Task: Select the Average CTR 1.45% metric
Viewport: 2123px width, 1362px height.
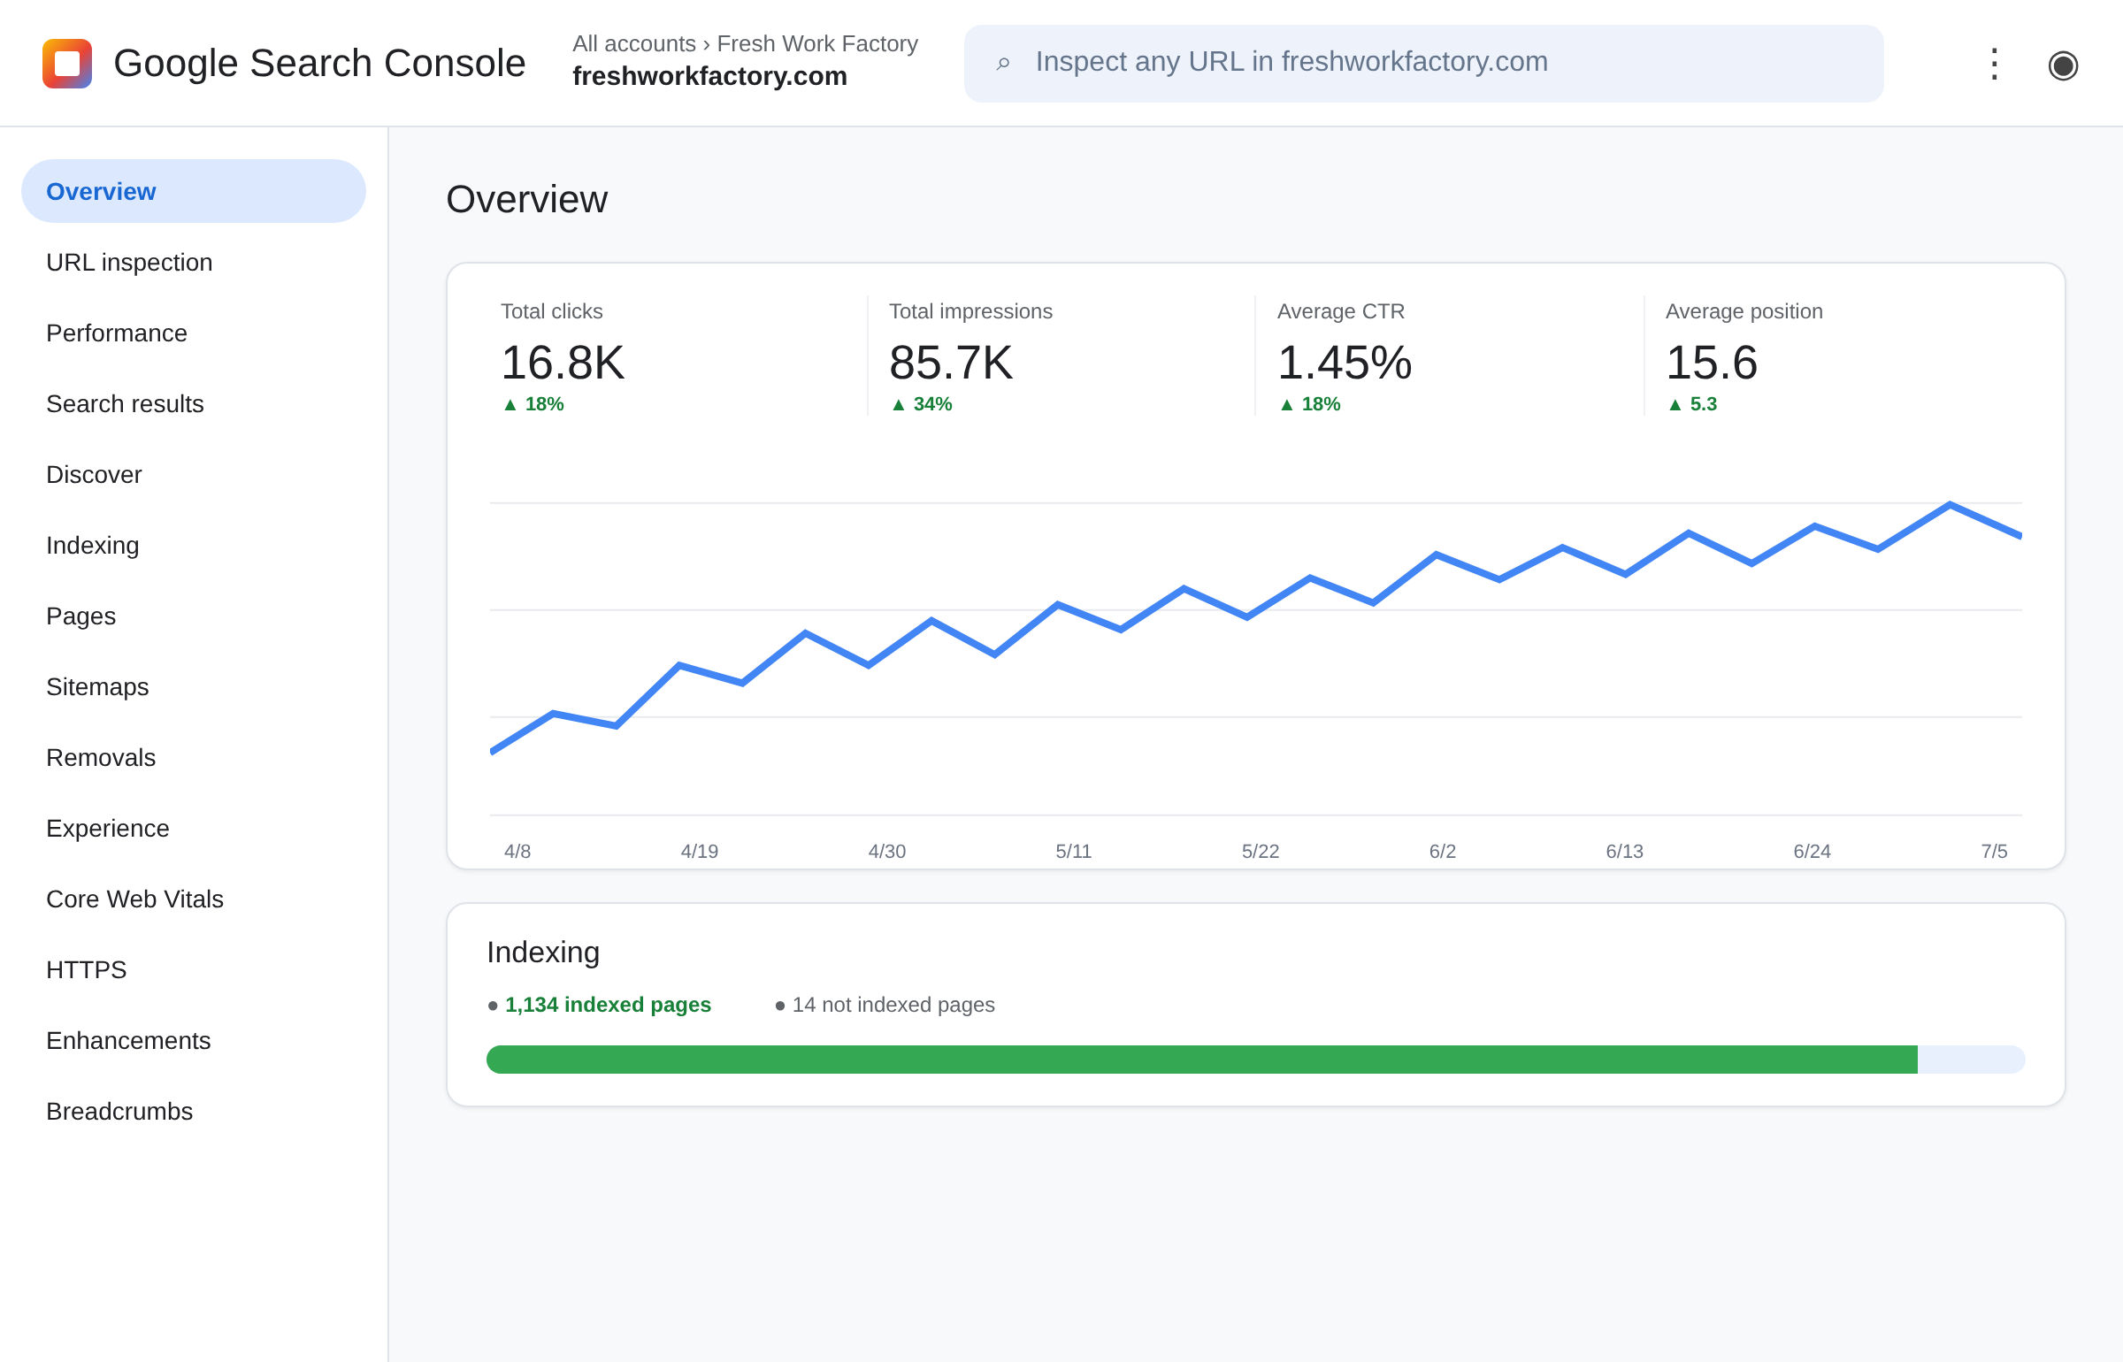Action: click(x=1449, y=356)
